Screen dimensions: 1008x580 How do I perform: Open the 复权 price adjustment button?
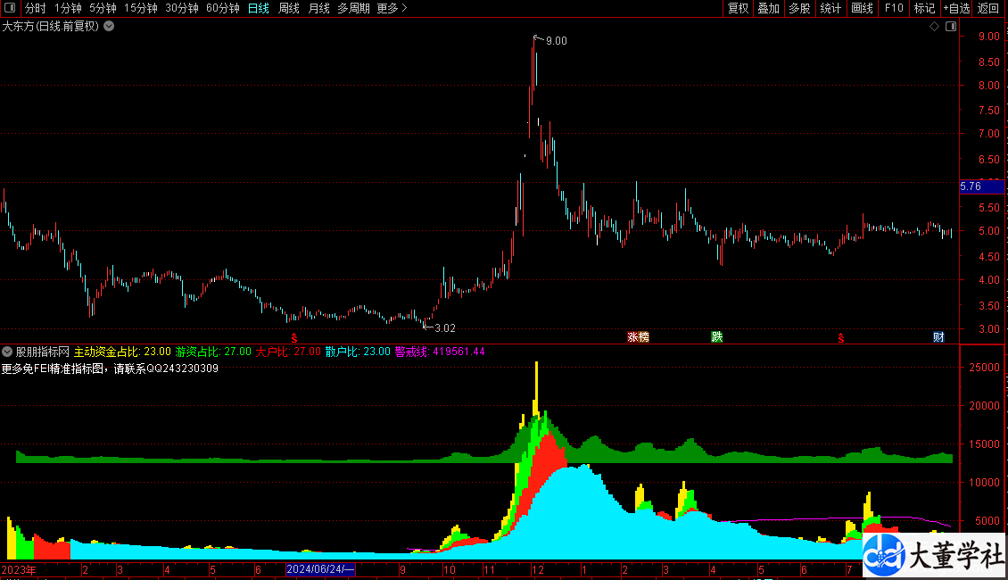pyautogui.click(x=738, y=9)
